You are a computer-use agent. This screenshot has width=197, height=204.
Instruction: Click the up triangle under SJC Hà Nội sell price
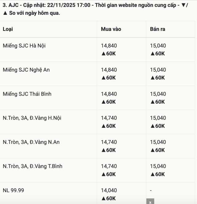152,53
